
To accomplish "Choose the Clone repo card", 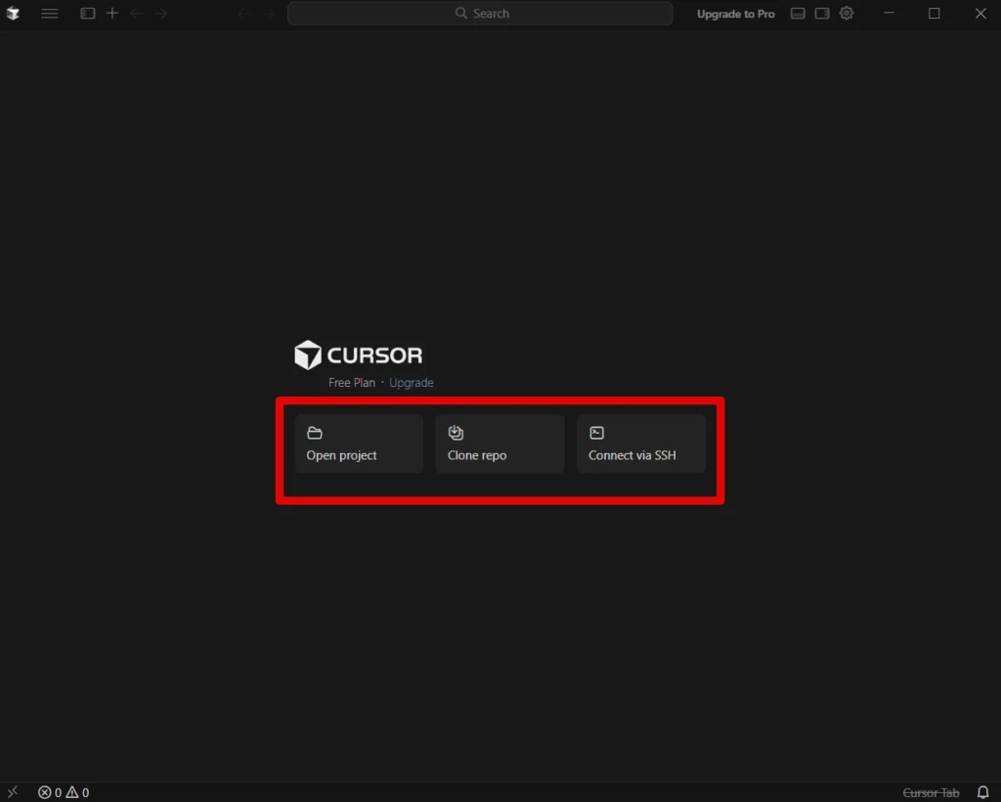I will click(500, 444).
